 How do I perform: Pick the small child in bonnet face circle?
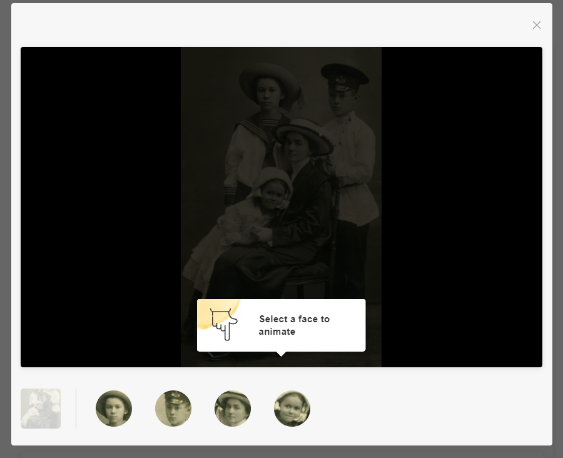pyautogui.click(x=292, y=409)
